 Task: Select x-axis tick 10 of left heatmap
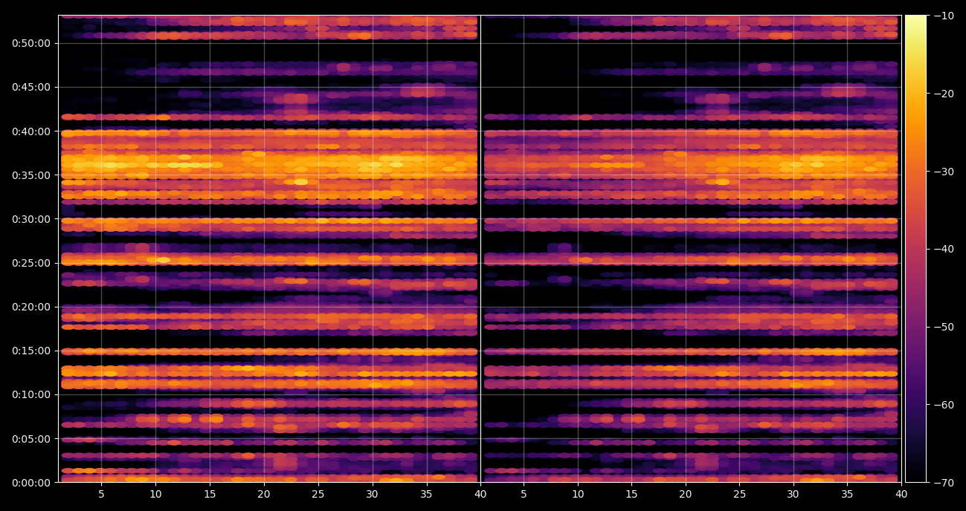click(155, 495)
